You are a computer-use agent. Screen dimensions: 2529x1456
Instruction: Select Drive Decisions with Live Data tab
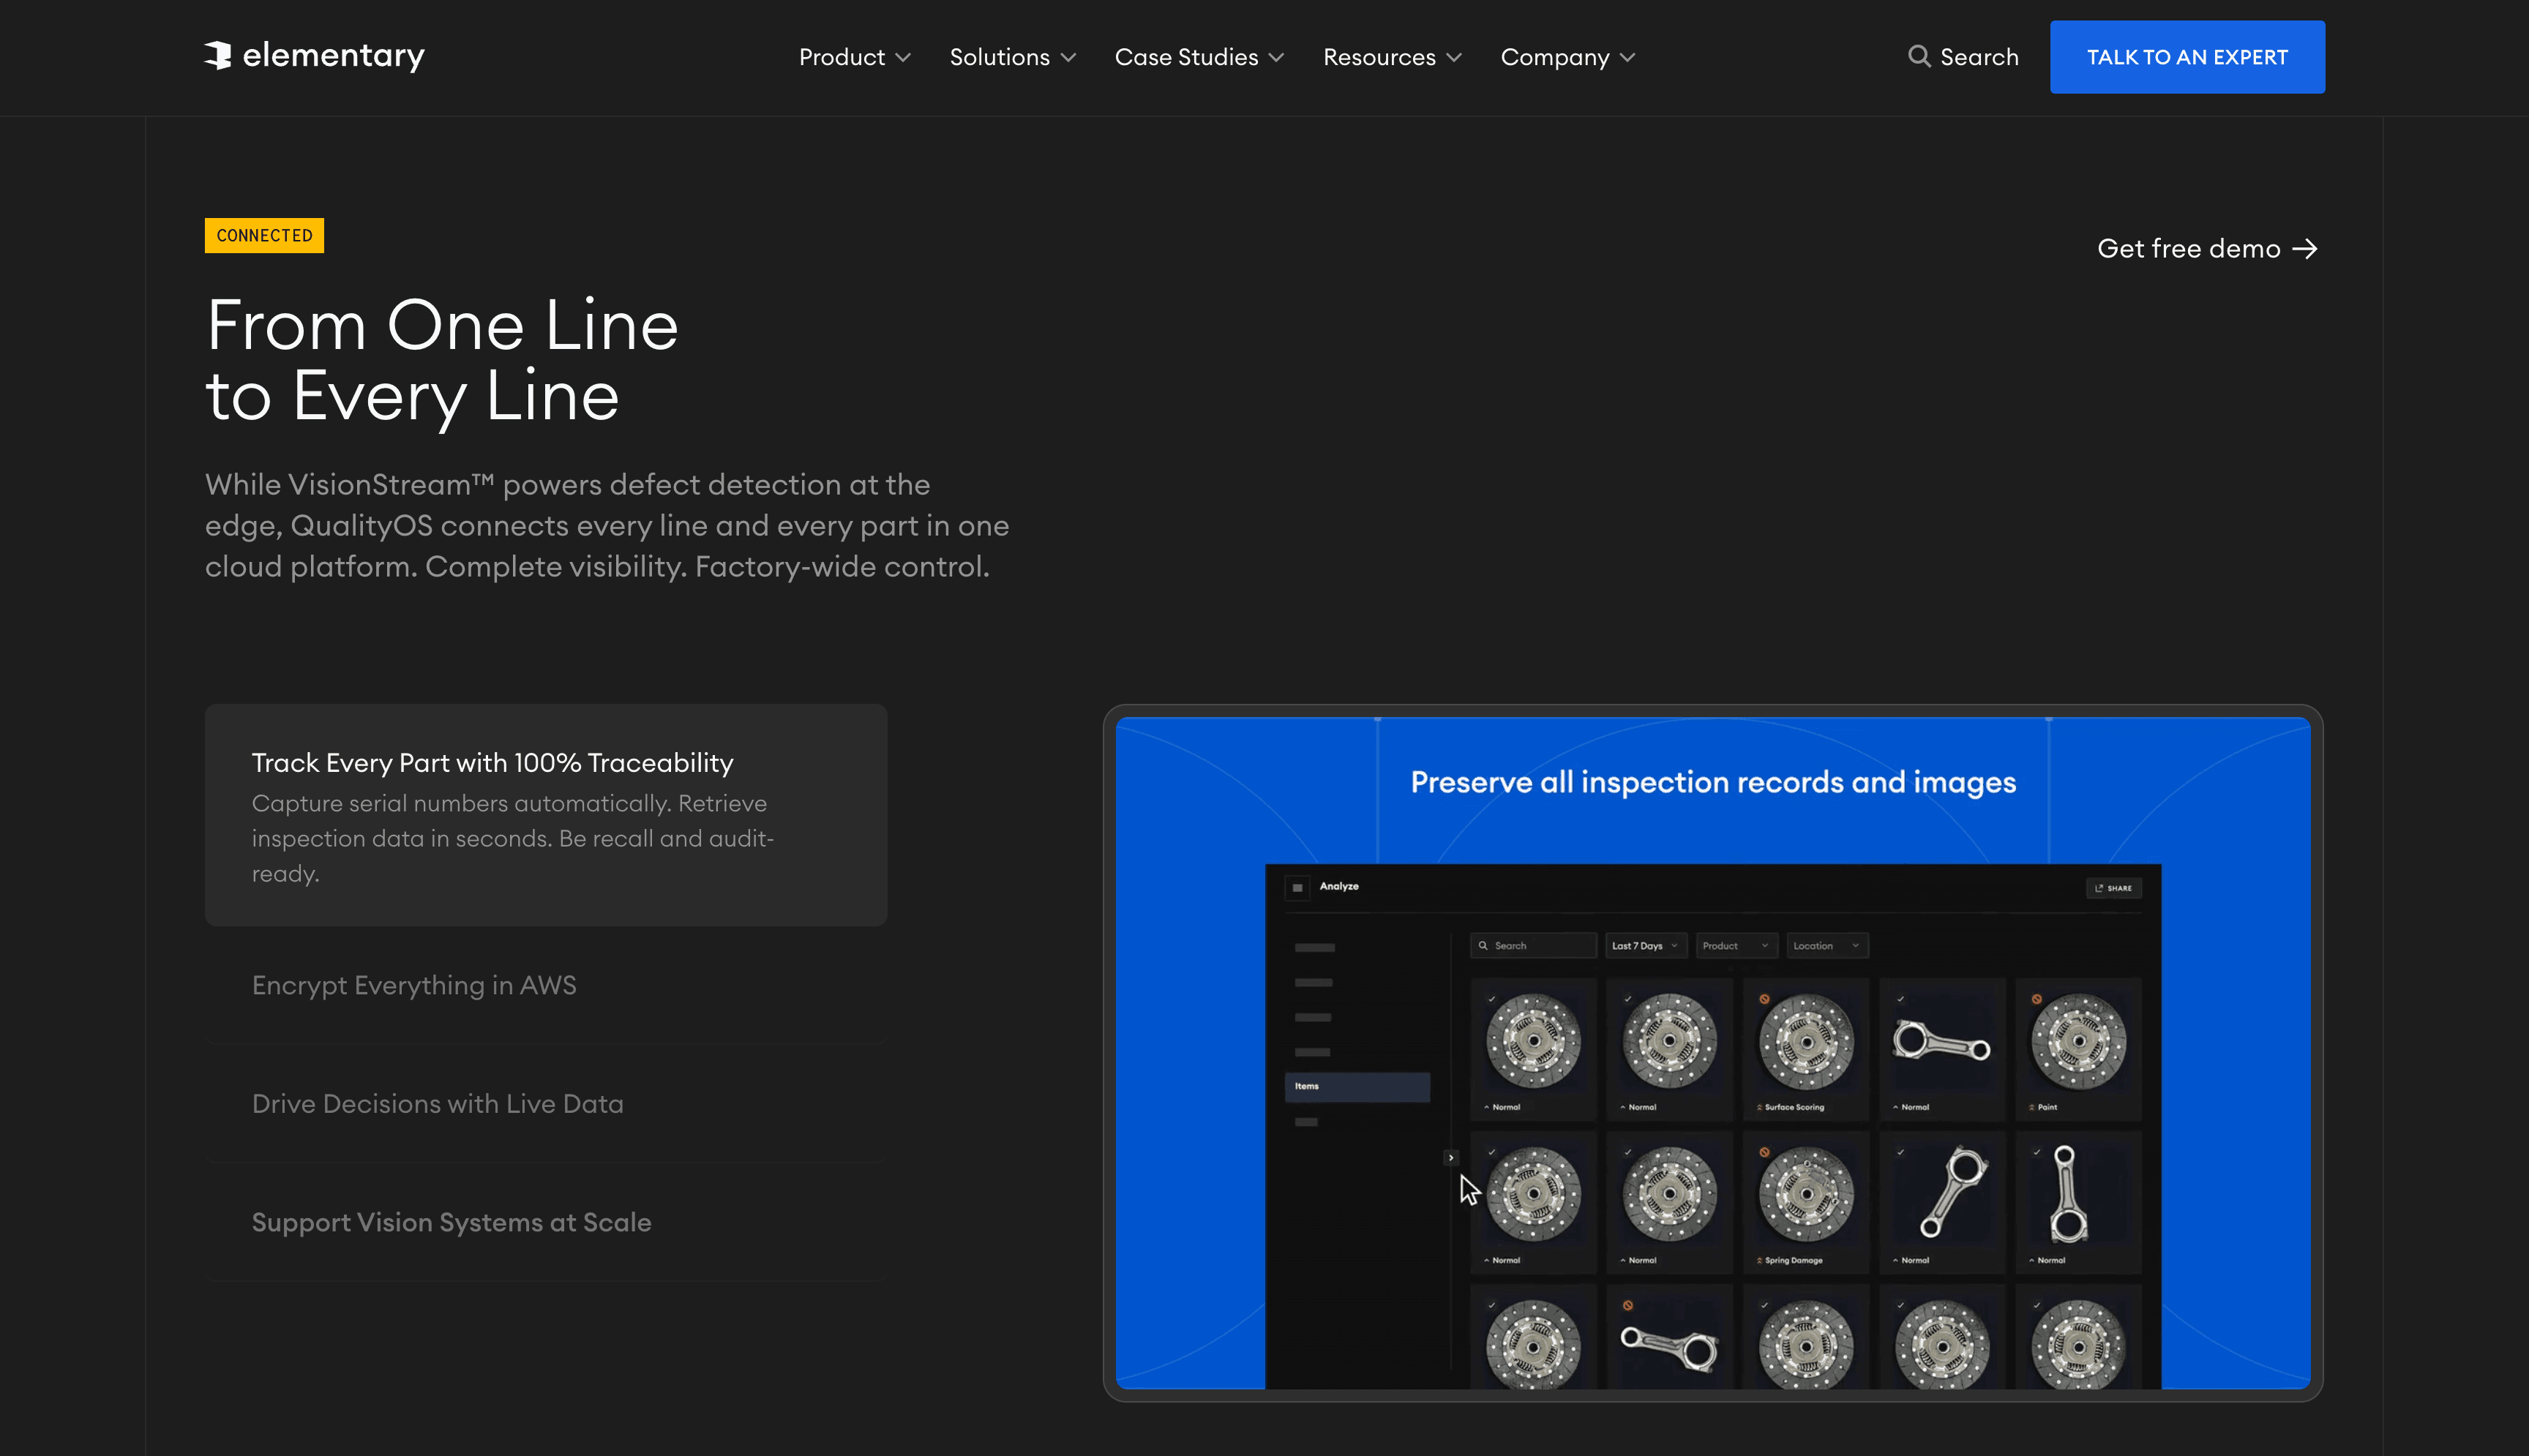click(437, 1104)
